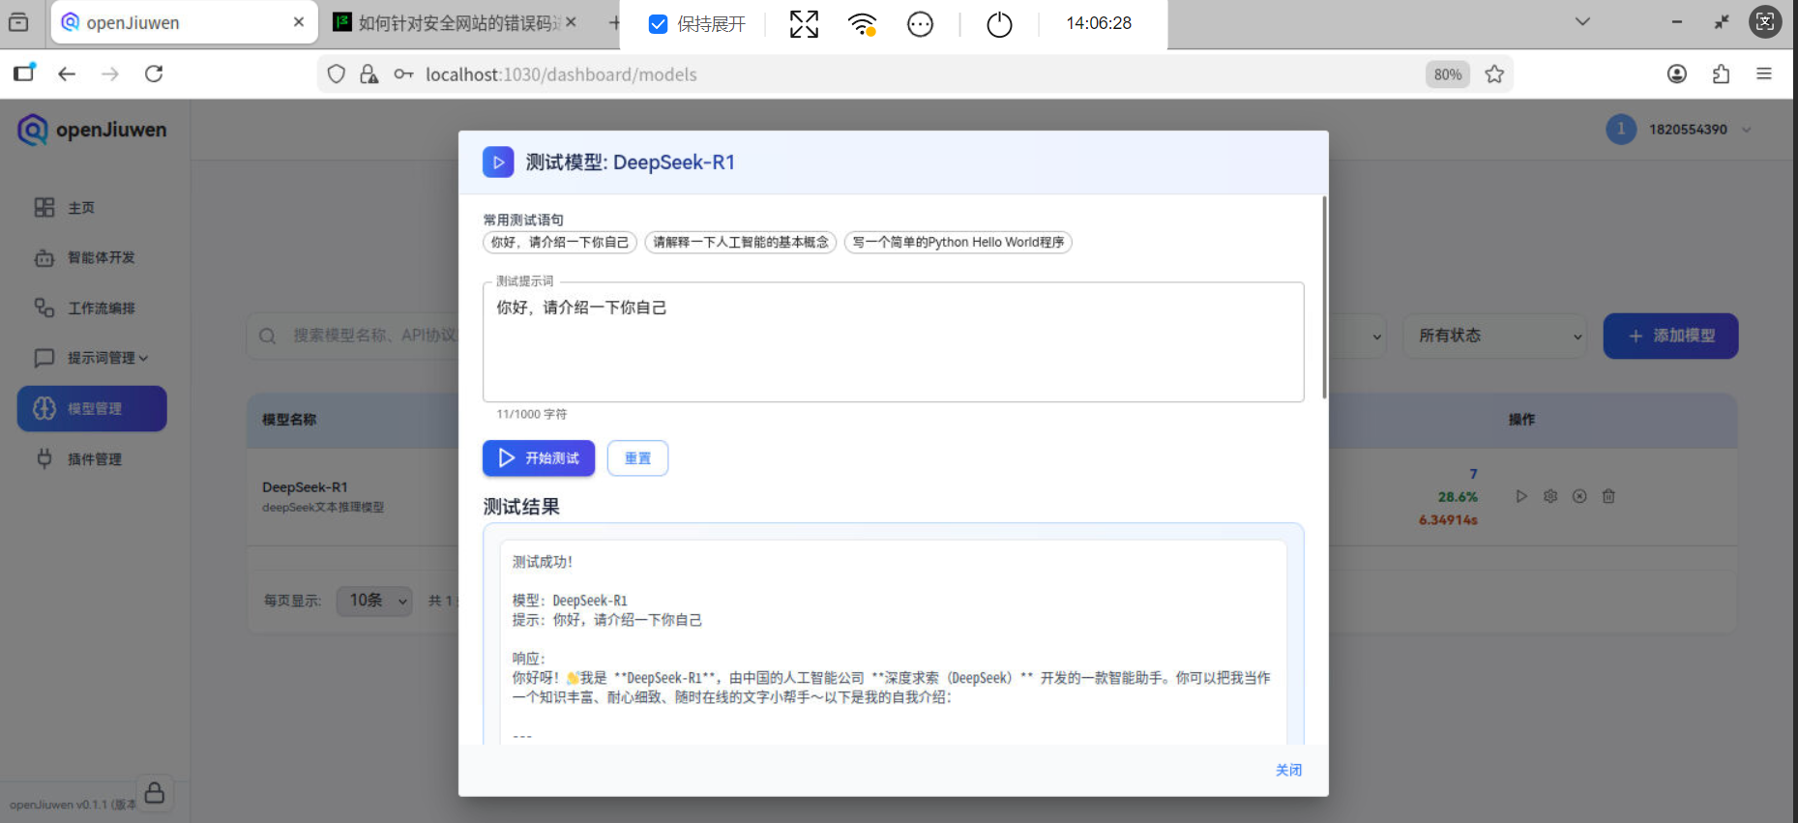Screen dimensions: 1798x823
Task: Open the list all tabs chevron
Action: click(1582, 22)
